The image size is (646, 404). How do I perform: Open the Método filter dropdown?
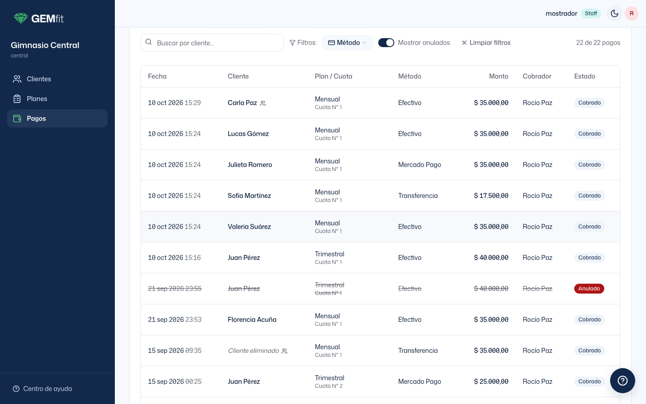coord(347,43)
